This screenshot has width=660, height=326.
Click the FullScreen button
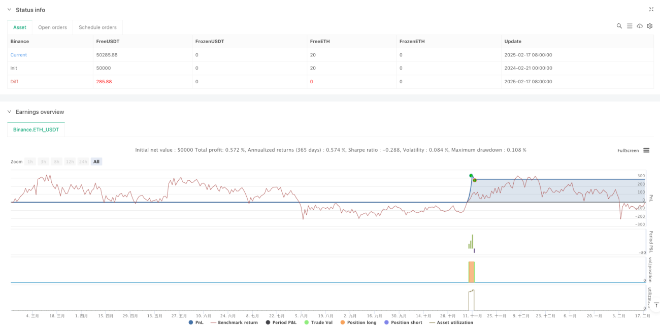tap(628, 150)
